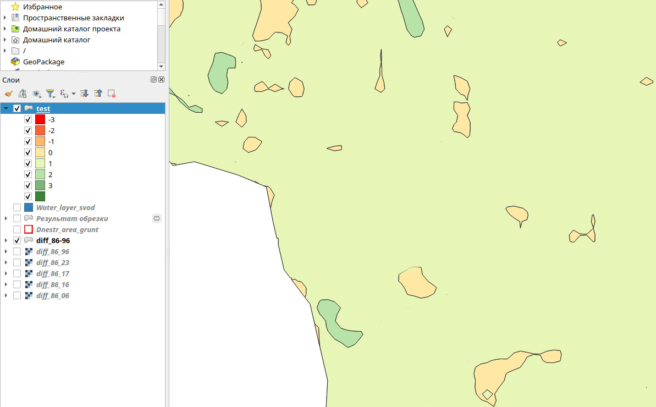The height and width of the screenshot is (407, 656).
Task: Select the diff_86_06 layer name
Action: coord(53,295)
